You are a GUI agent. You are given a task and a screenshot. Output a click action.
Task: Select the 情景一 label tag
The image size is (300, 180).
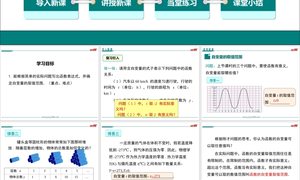pos(214,80)
